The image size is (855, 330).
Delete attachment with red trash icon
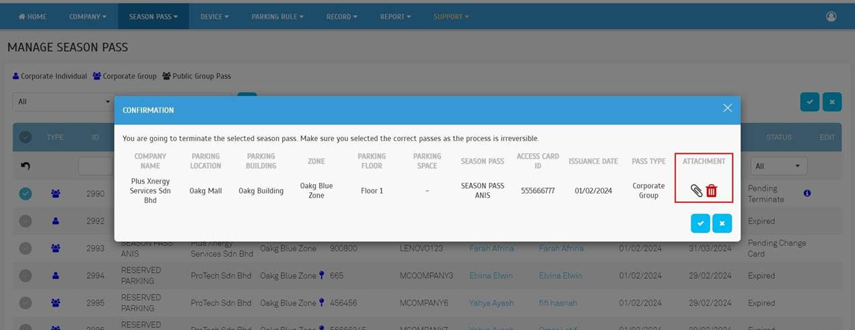(712, 191)
